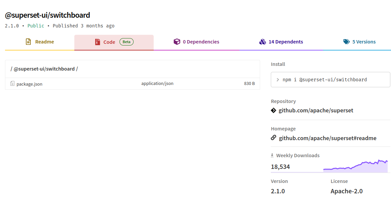Screen dimensions: 391x200
Task: Open the package.json file entry
Action: (x=30, y=84)
